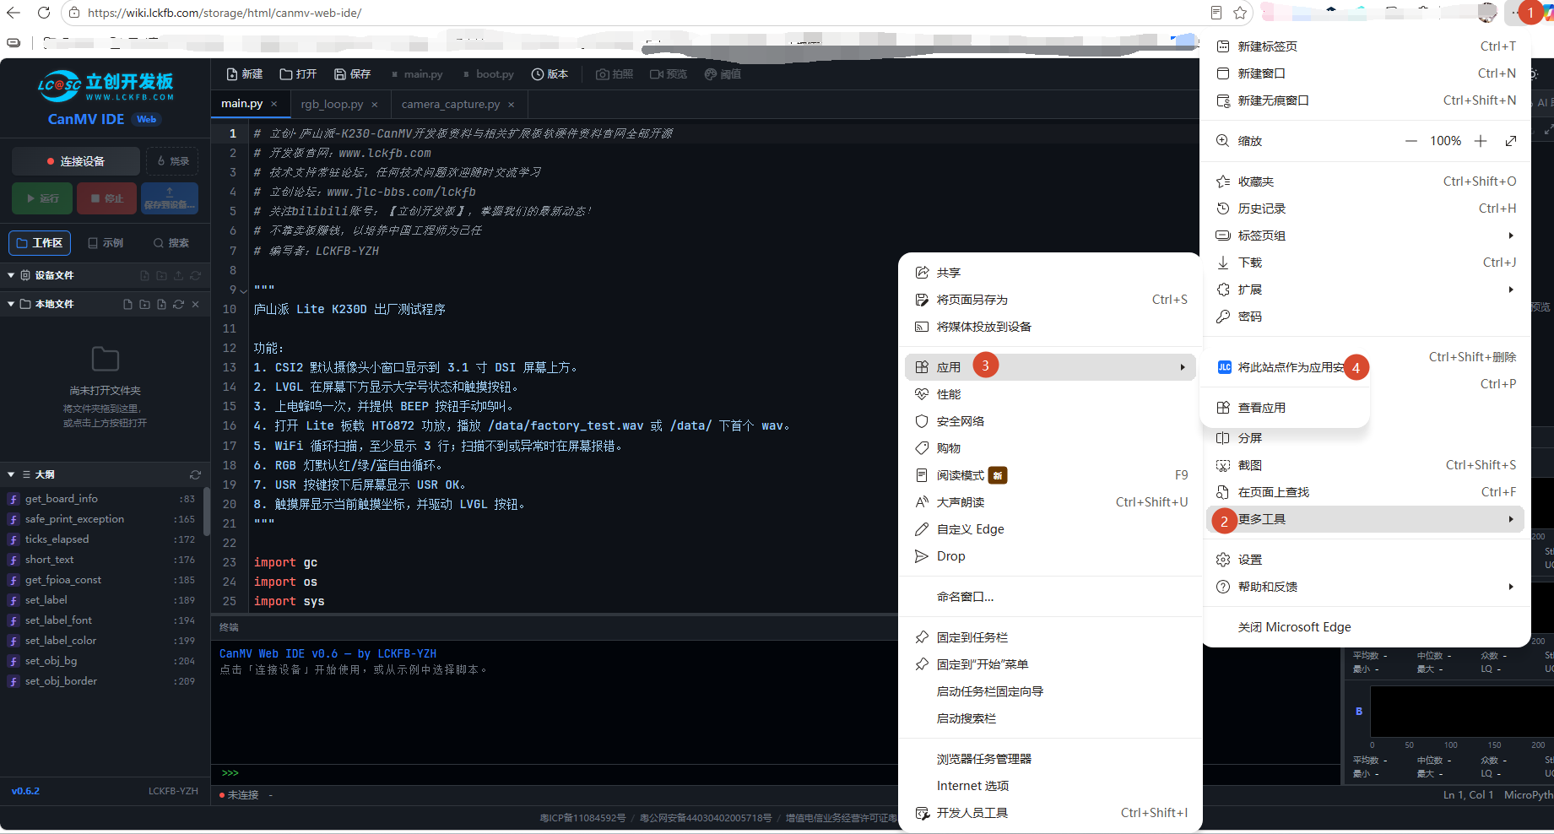Click the favorites star in address bar

tap(1240, 13)
